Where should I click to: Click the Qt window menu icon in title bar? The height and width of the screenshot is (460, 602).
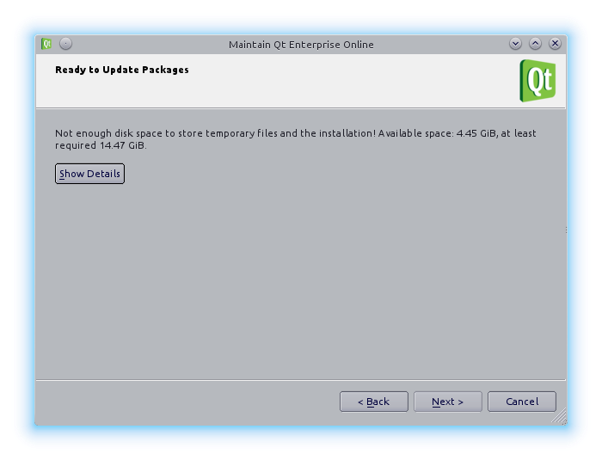(46, 44)
